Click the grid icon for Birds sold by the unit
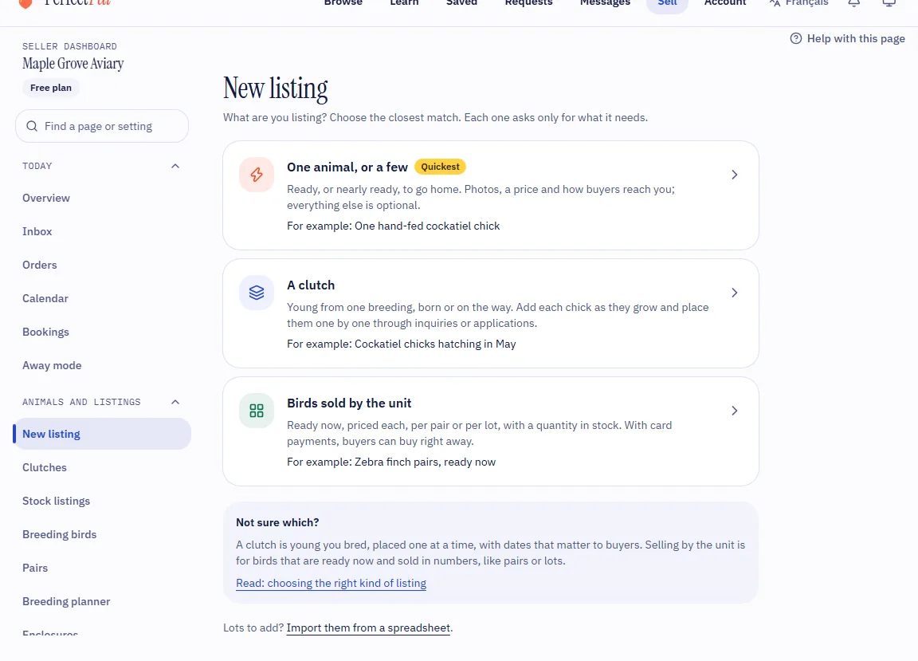918x661 pixels. [x=257, y=410]
